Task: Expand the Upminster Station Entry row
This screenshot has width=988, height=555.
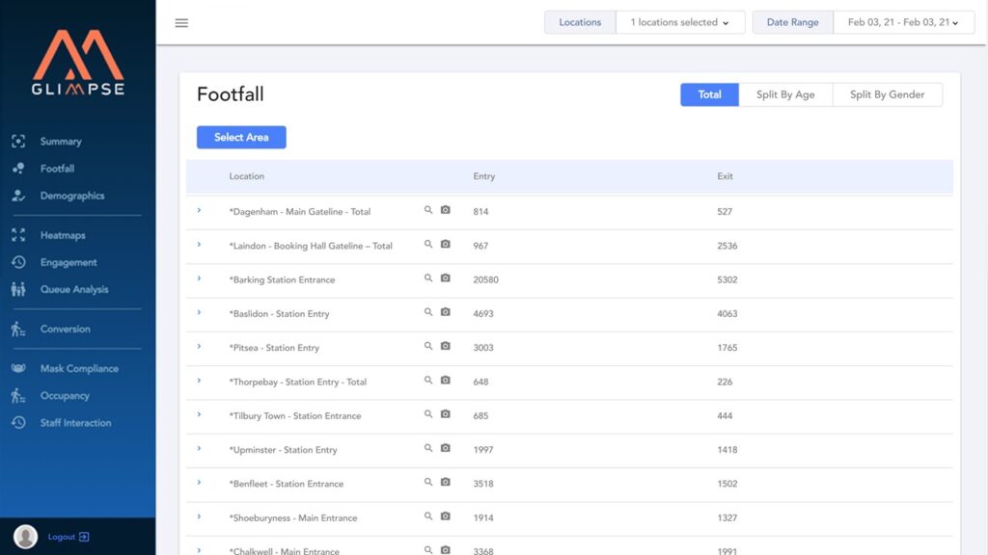Action: (200, 449)
